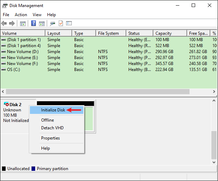Choose Offline from the context menu
The image size is (218, 181).
click(57, 120)
